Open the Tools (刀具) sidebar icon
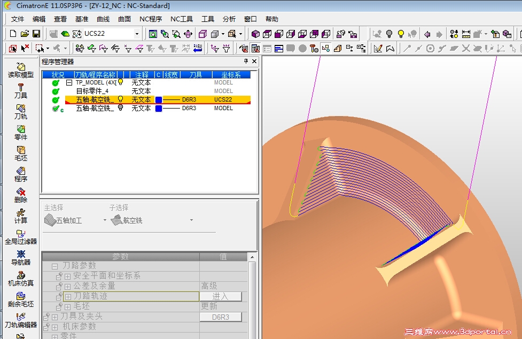 (x=21, y=91)
